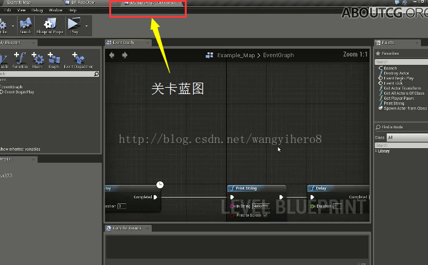Click the Play toolbar button

74,25
